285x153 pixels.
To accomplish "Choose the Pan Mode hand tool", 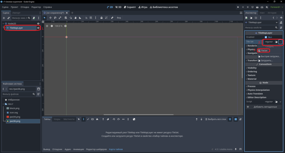I will click(x=75, y=18).
